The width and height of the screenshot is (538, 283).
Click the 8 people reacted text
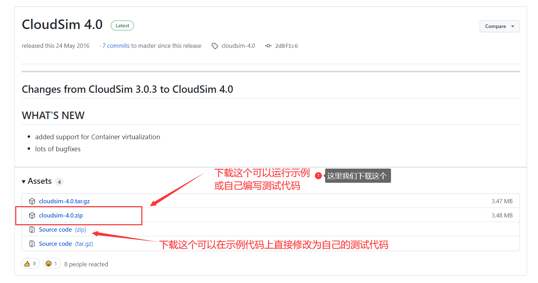point(86,264)
